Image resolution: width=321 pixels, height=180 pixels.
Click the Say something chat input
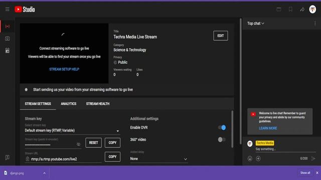[285, 149]
